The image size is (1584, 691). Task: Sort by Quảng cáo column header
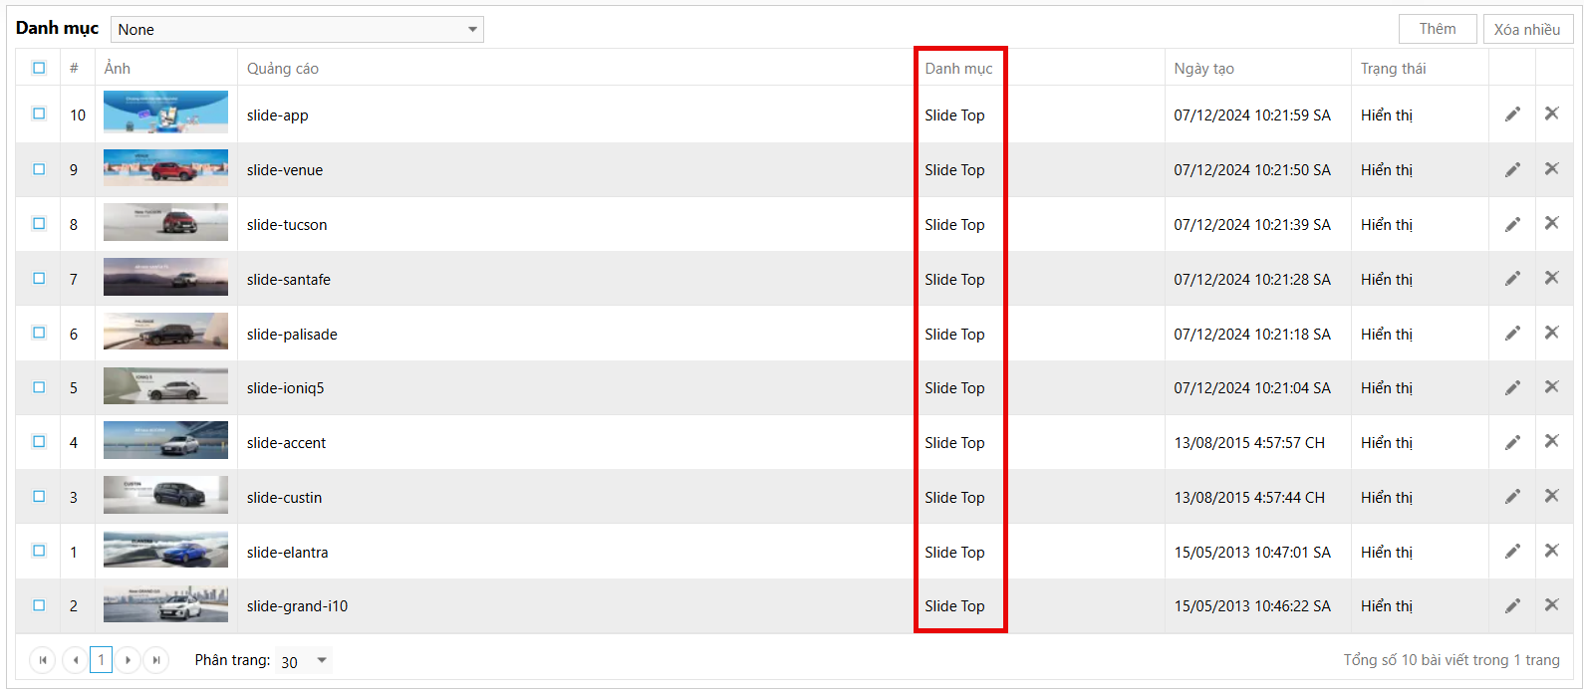[283, 69]
